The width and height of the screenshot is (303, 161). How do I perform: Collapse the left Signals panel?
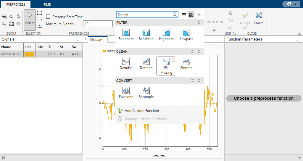(3, 158)
